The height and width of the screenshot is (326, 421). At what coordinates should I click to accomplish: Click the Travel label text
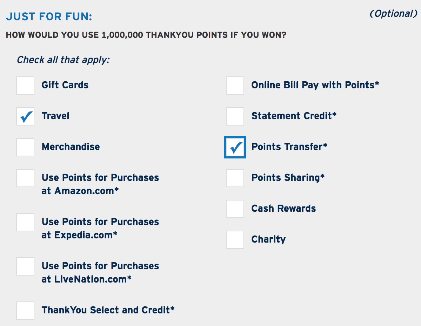click(x=55, y=116)
